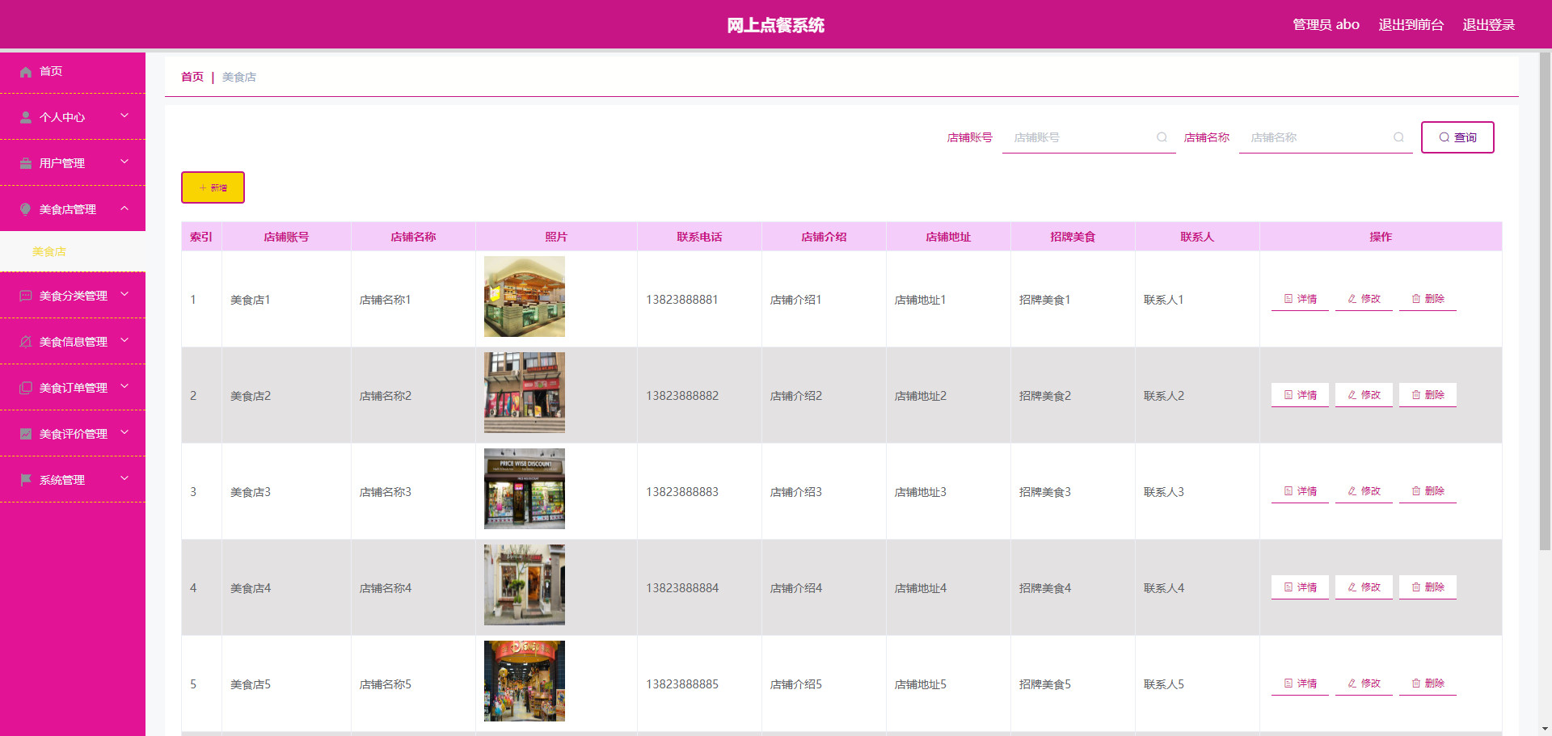This screenshot has height=736, width=1552.
Task: Open photo thumbnail of 美食店4
Action: click(525, 585)
